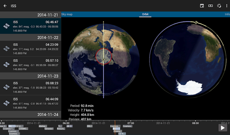The height and width of the screenshot is (135, 230).
Task: Click the Velocity 7.7 km/s value
Action: pyautogui.click(x=87, y=110)
